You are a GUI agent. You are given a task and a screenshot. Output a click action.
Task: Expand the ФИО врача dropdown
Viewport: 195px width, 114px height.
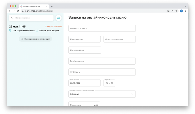[x=102, y=72]
